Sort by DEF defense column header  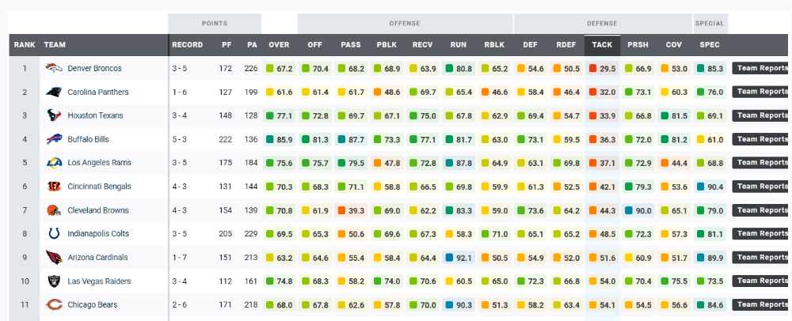tap(530, 45)
